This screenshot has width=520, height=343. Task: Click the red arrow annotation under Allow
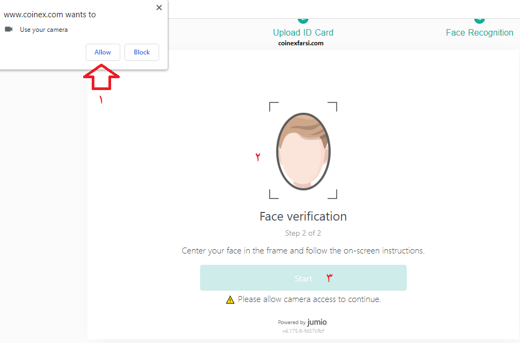101,77
